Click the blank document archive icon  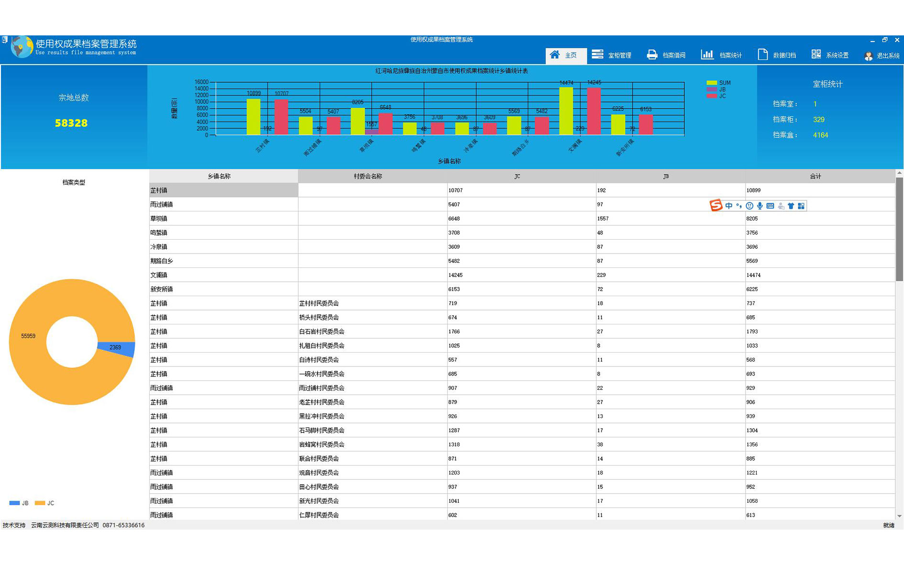pos(763,55)
